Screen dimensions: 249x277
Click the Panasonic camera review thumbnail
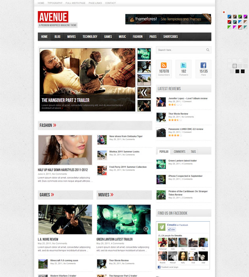[161, 133]
